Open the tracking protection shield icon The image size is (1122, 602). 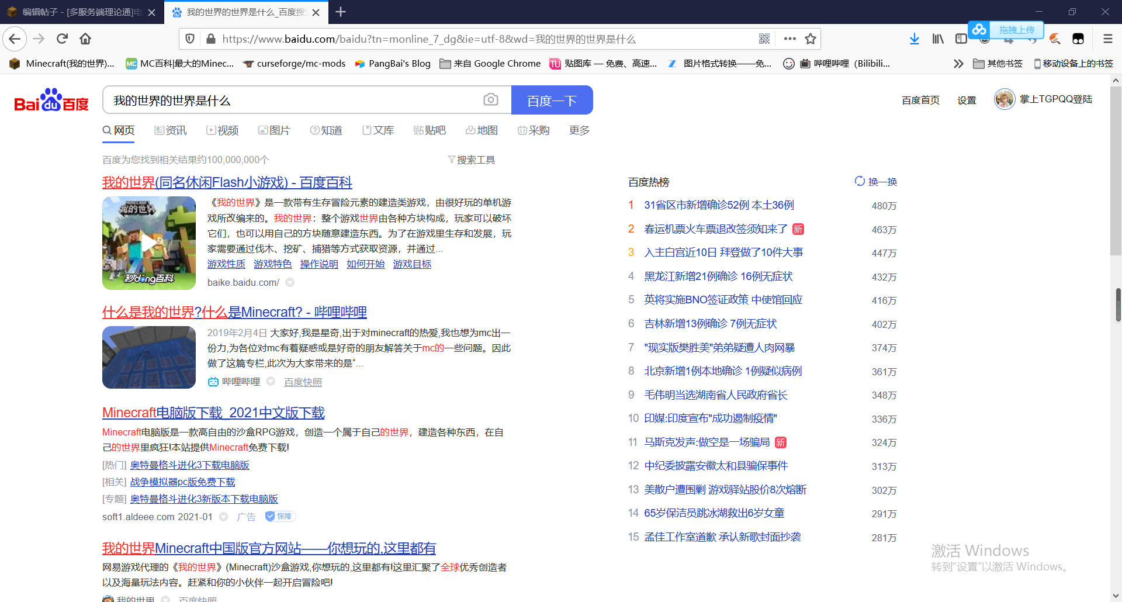pos(190,39)
